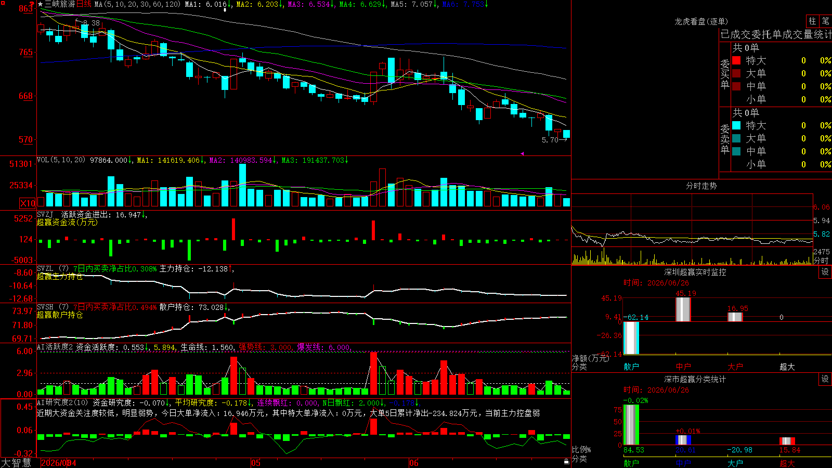Click the dark red 大单 buy order swatch
This screenshot has height=468, width=832.
pos(736,73)
